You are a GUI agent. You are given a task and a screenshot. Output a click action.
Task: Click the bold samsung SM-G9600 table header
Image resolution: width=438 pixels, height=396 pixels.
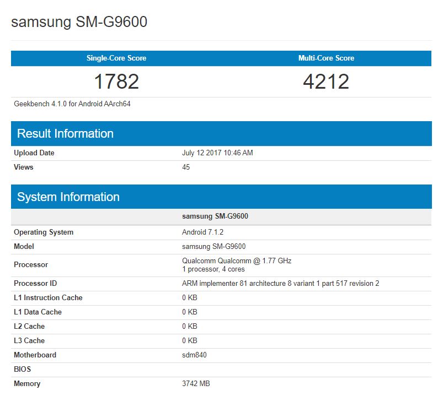click(x=215, y=216)
